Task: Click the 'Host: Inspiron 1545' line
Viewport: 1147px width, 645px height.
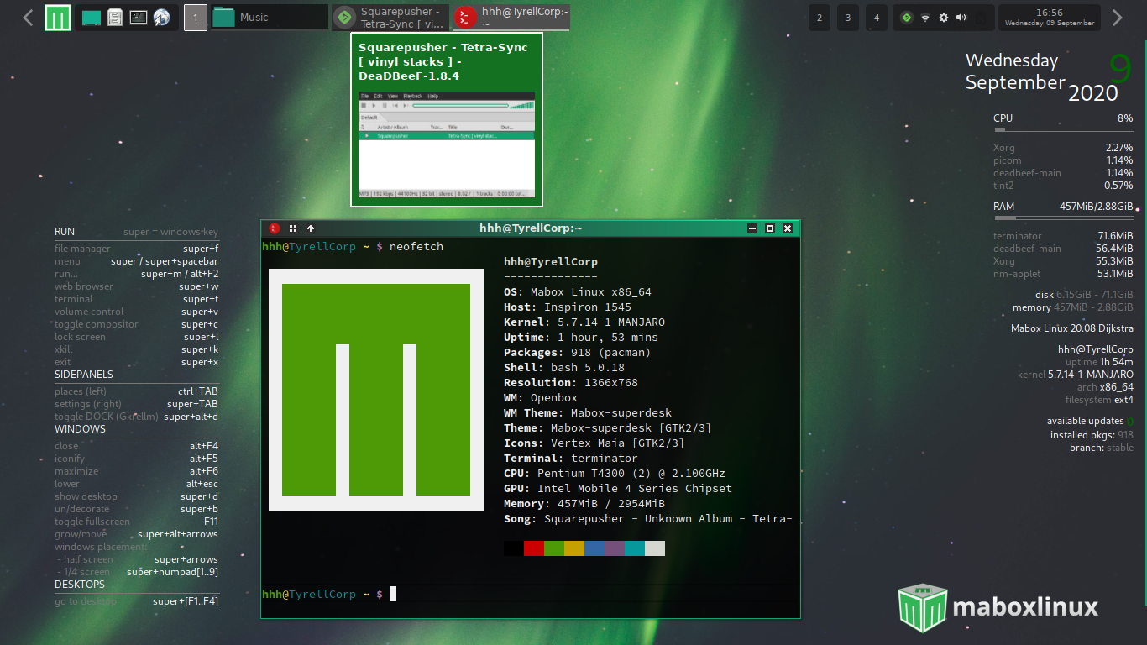Action: point(568,307)
